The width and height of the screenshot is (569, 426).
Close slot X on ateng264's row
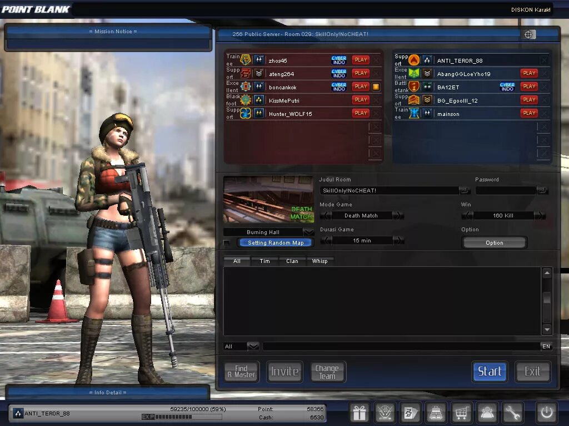[x=376, y=74]
